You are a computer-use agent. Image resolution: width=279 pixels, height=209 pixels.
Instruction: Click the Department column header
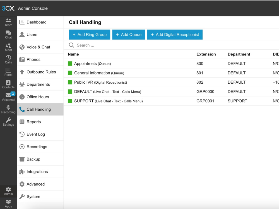pyautogui.click(x=239, y=54)
